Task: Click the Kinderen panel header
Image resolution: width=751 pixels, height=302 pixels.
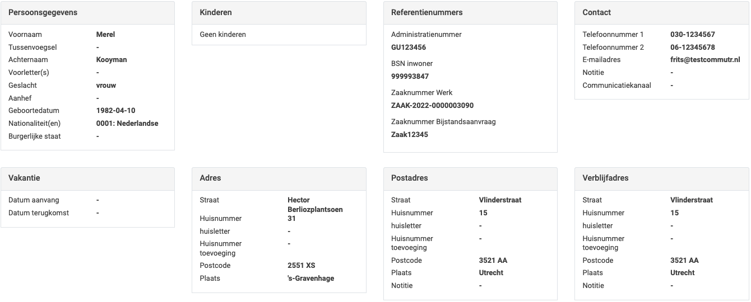Action: pos(216,12)
